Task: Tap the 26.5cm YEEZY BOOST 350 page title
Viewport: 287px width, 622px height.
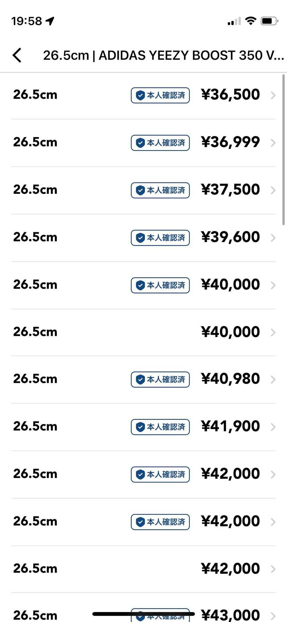Action: click(x=163, y=55)
